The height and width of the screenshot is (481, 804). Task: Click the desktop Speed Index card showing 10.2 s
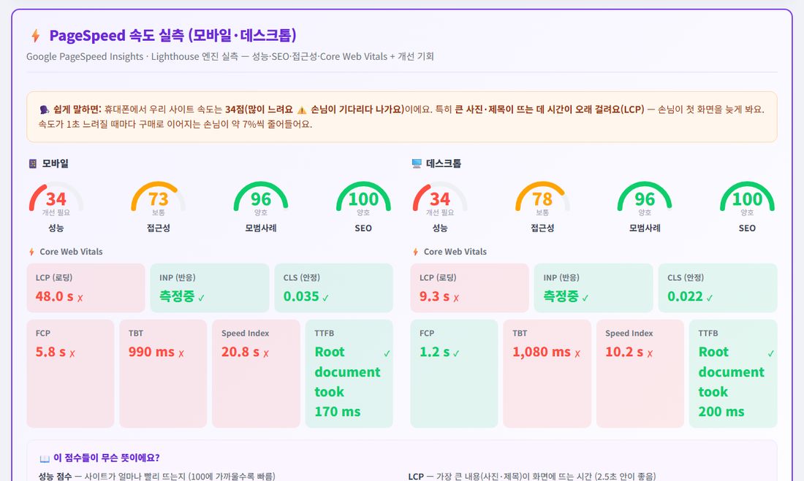pyautogui.click(x=640, y=374)
